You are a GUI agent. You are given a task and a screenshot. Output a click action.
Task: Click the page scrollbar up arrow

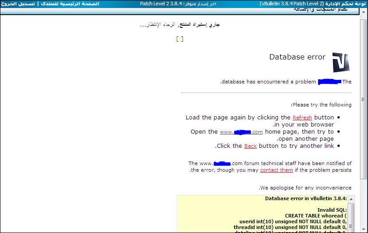[x=364, y=12]
